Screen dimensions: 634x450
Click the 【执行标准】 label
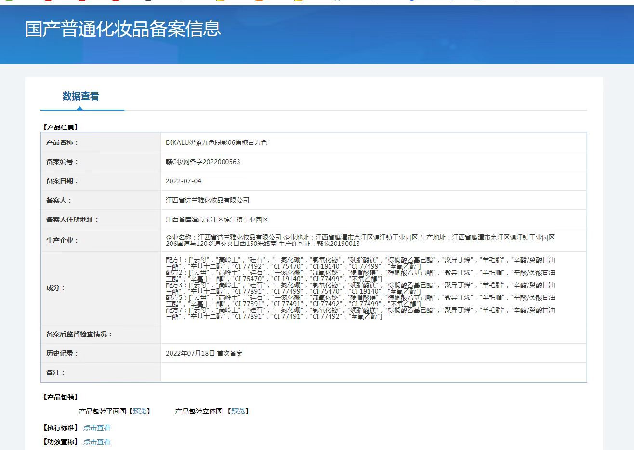(60, 428)
